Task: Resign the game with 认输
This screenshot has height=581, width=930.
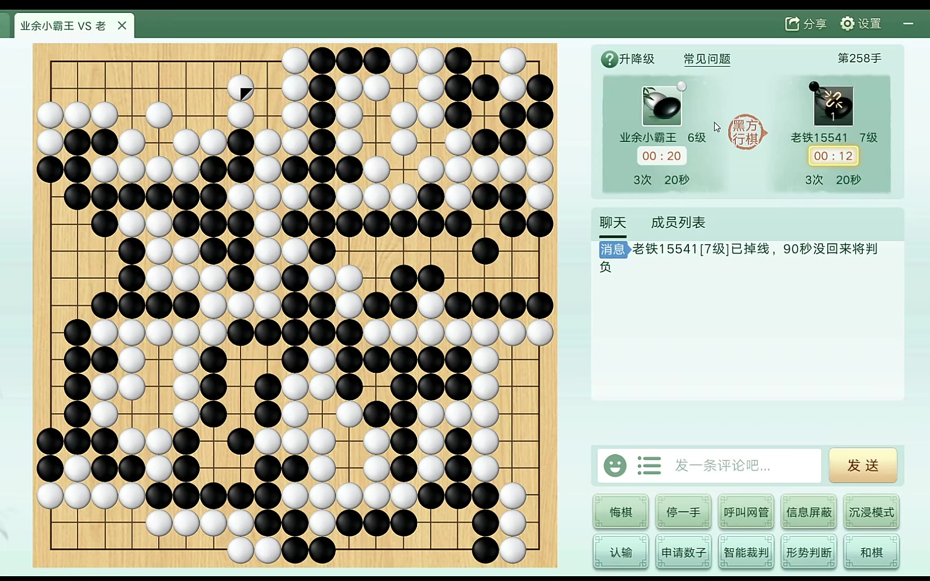Action: pyautogui.click(x=621, y=552)
